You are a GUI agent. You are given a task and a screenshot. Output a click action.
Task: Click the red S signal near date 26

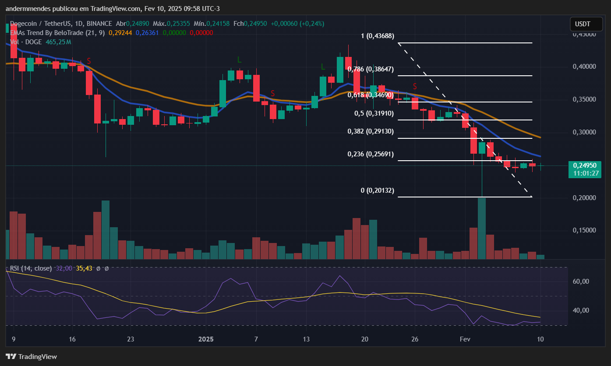click(x=415, y=86)
